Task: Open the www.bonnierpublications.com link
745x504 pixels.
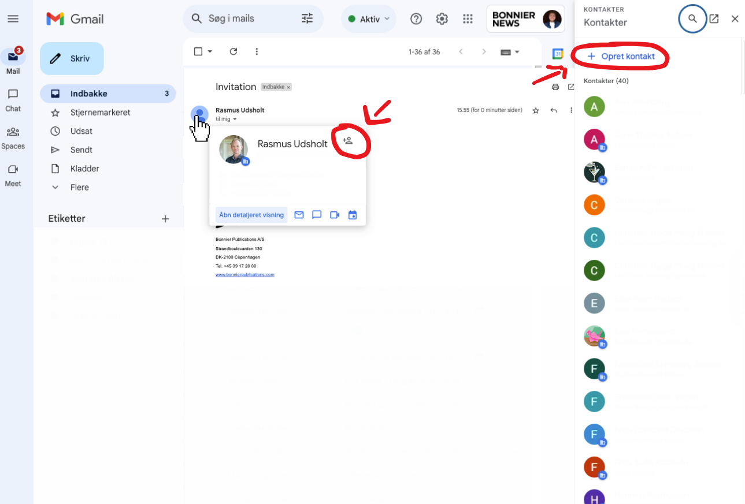Action: (245, 274)
